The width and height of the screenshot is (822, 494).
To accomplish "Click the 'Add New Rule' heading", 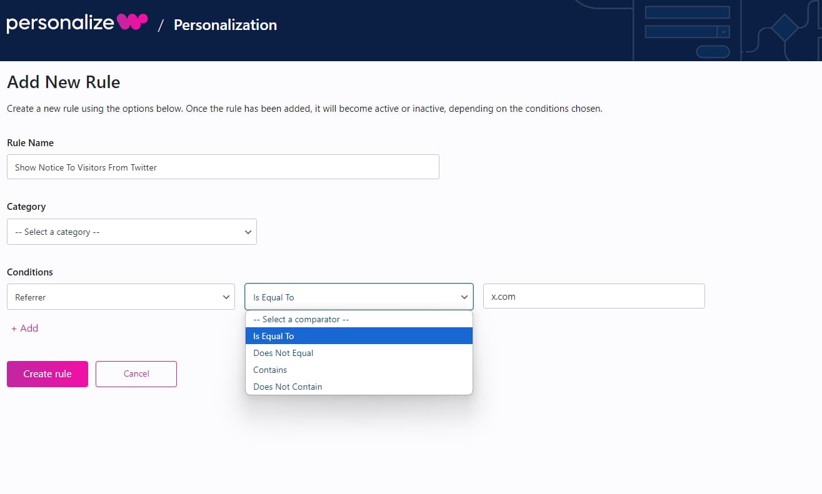I will tap(64, 82).
